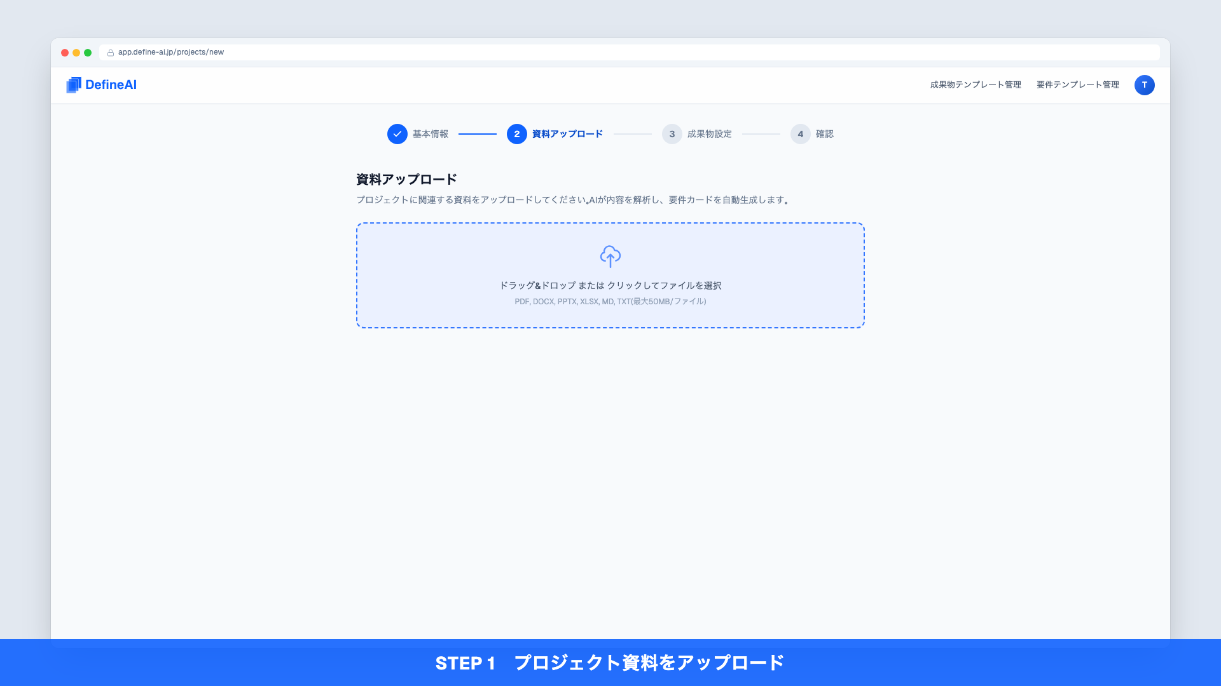1221x686 pixels.
Task: Click the green maximize window button
Action: pos(88,53)
